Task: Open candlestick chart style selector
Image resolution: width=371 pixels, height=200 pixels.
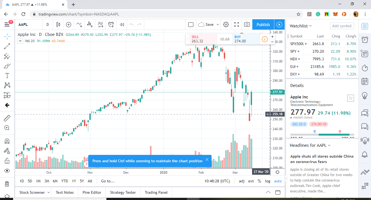Action: click(x=58, y=24)
